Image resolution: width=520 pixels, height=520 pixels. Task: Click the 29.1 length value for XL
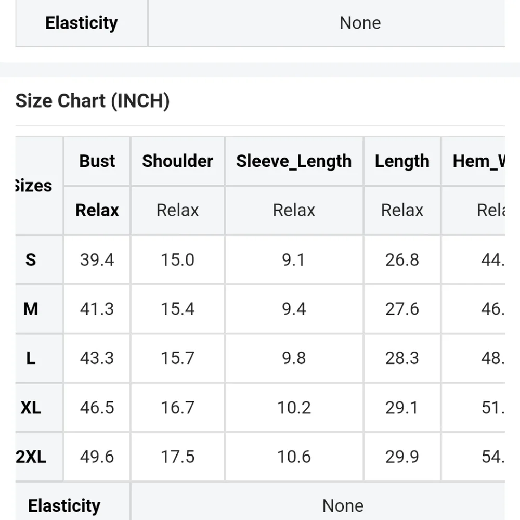[x=402, y=408]
